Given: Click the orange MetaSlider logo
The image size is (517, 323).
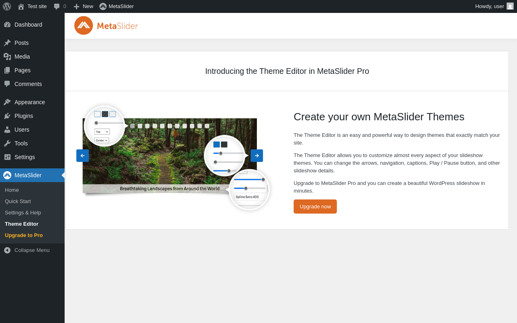Looking at the screenshot, I should click(x=84, y=25).
